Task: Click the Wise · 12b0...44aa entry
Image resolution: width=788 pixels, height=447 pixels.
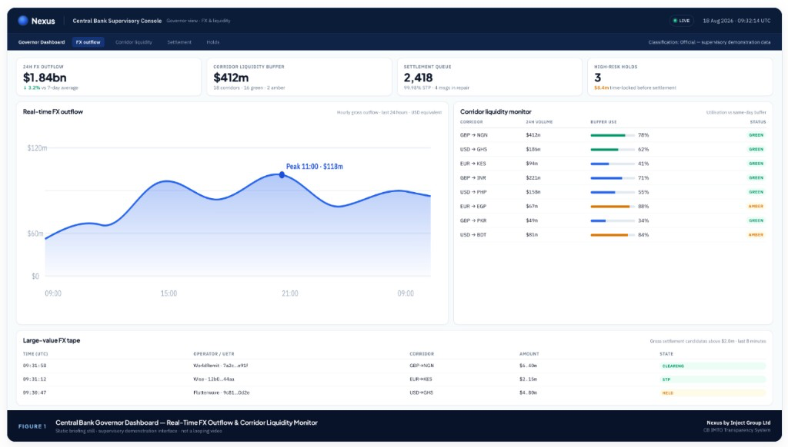Action: (x=214, y=379)
